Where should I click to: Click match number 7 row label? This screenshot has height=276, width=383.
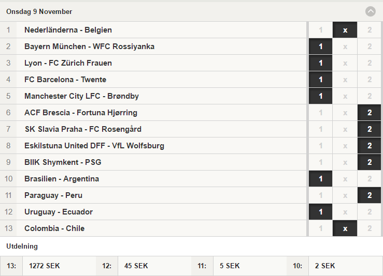8,129
